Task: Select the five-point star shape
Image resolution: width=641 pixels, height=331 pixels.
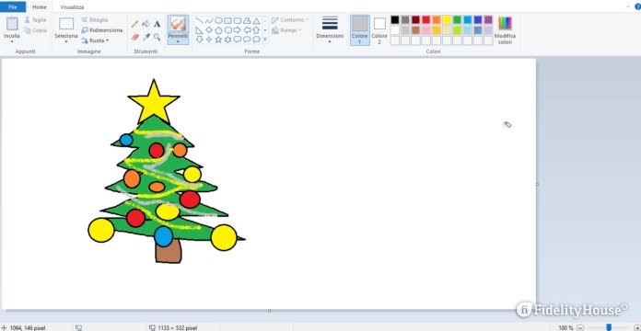Action: click(218, 40)
